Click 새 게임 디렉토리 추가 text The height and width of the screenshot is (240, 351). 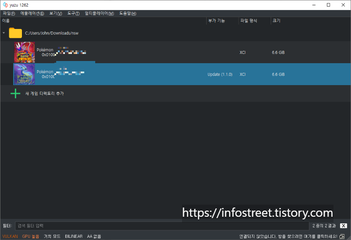tap(45, 93)
